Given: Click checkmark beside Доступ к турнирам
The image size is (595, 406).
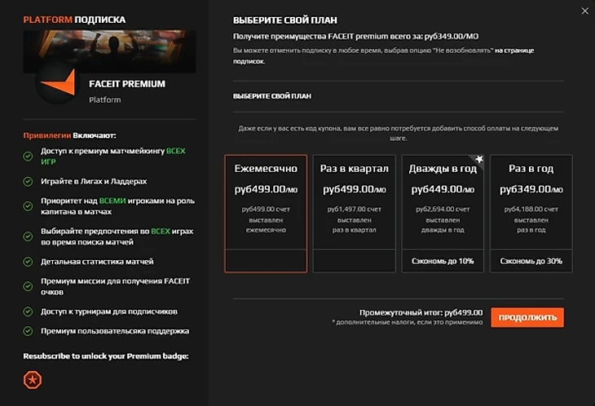Looking at the screenshot, I should point(28,311).
